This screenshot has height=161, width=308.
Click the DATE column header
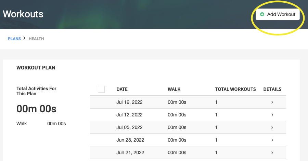[122, 89]
